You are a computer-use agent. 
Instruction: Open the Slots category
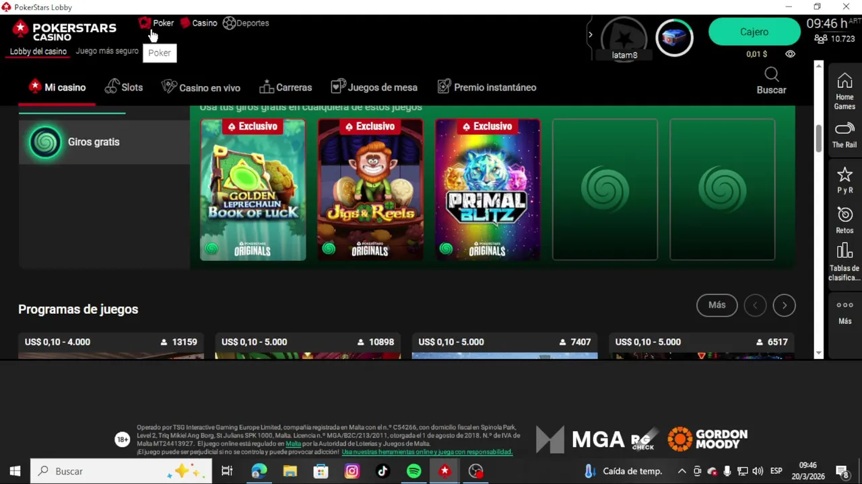pyautogui.click(x=124, y=87)
